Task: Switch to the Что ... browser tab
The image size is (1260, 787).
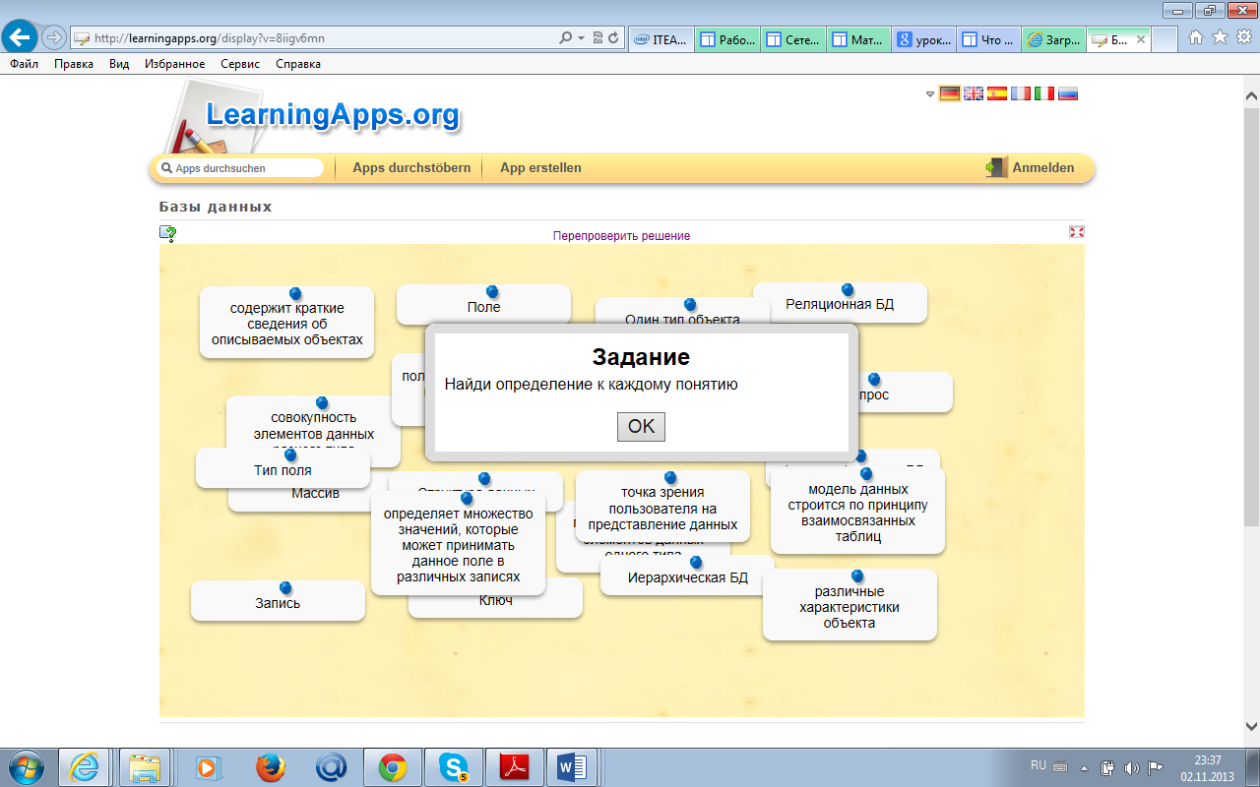Action: (x=989, y=39)
